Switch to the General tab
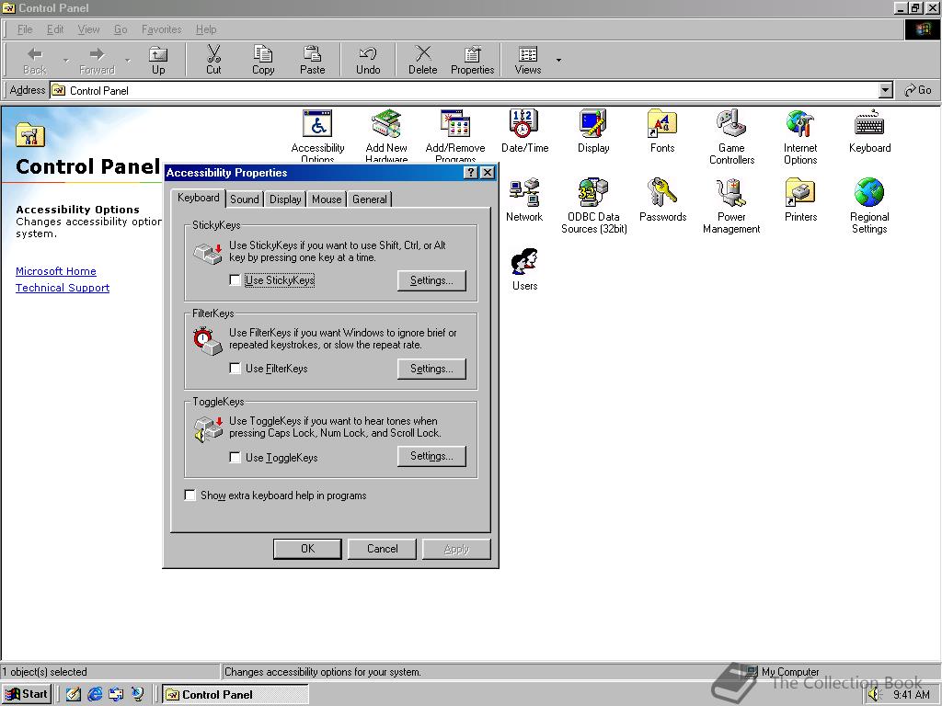This screenshot has height=706, width=942. [x=370, y=199]
